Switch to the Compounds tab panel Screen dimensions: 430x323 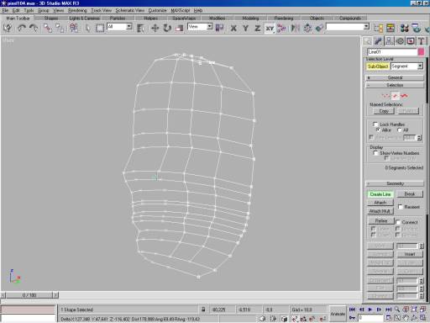(x=350, y=18)
